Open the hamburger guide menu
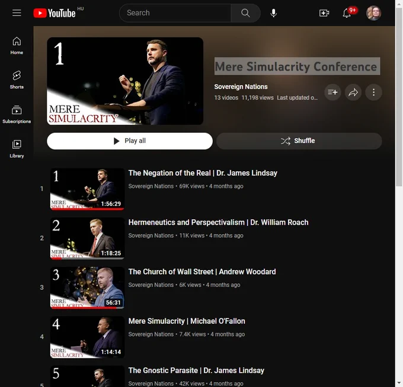 17,12
